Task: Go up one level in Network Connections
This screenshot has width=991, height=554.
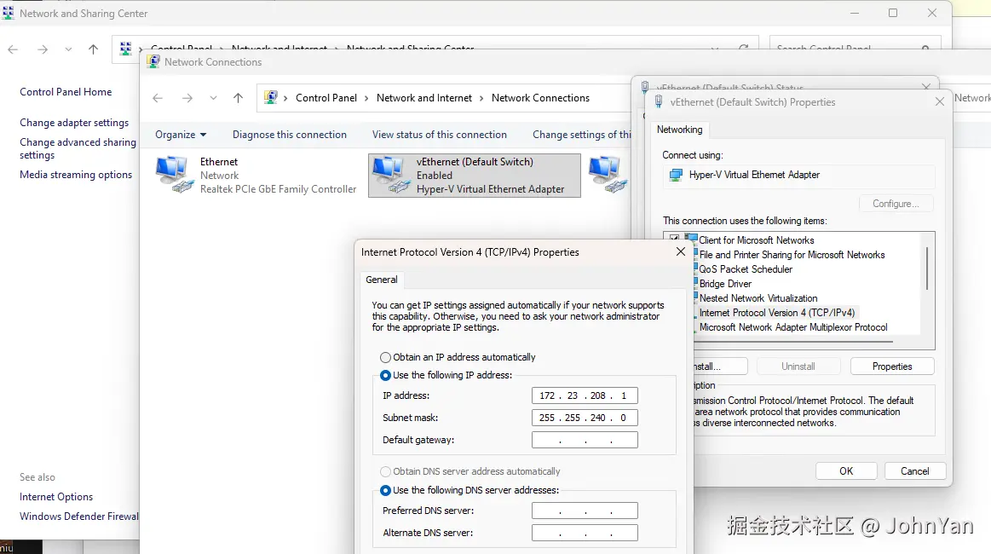Action: [x=238, y=98]
